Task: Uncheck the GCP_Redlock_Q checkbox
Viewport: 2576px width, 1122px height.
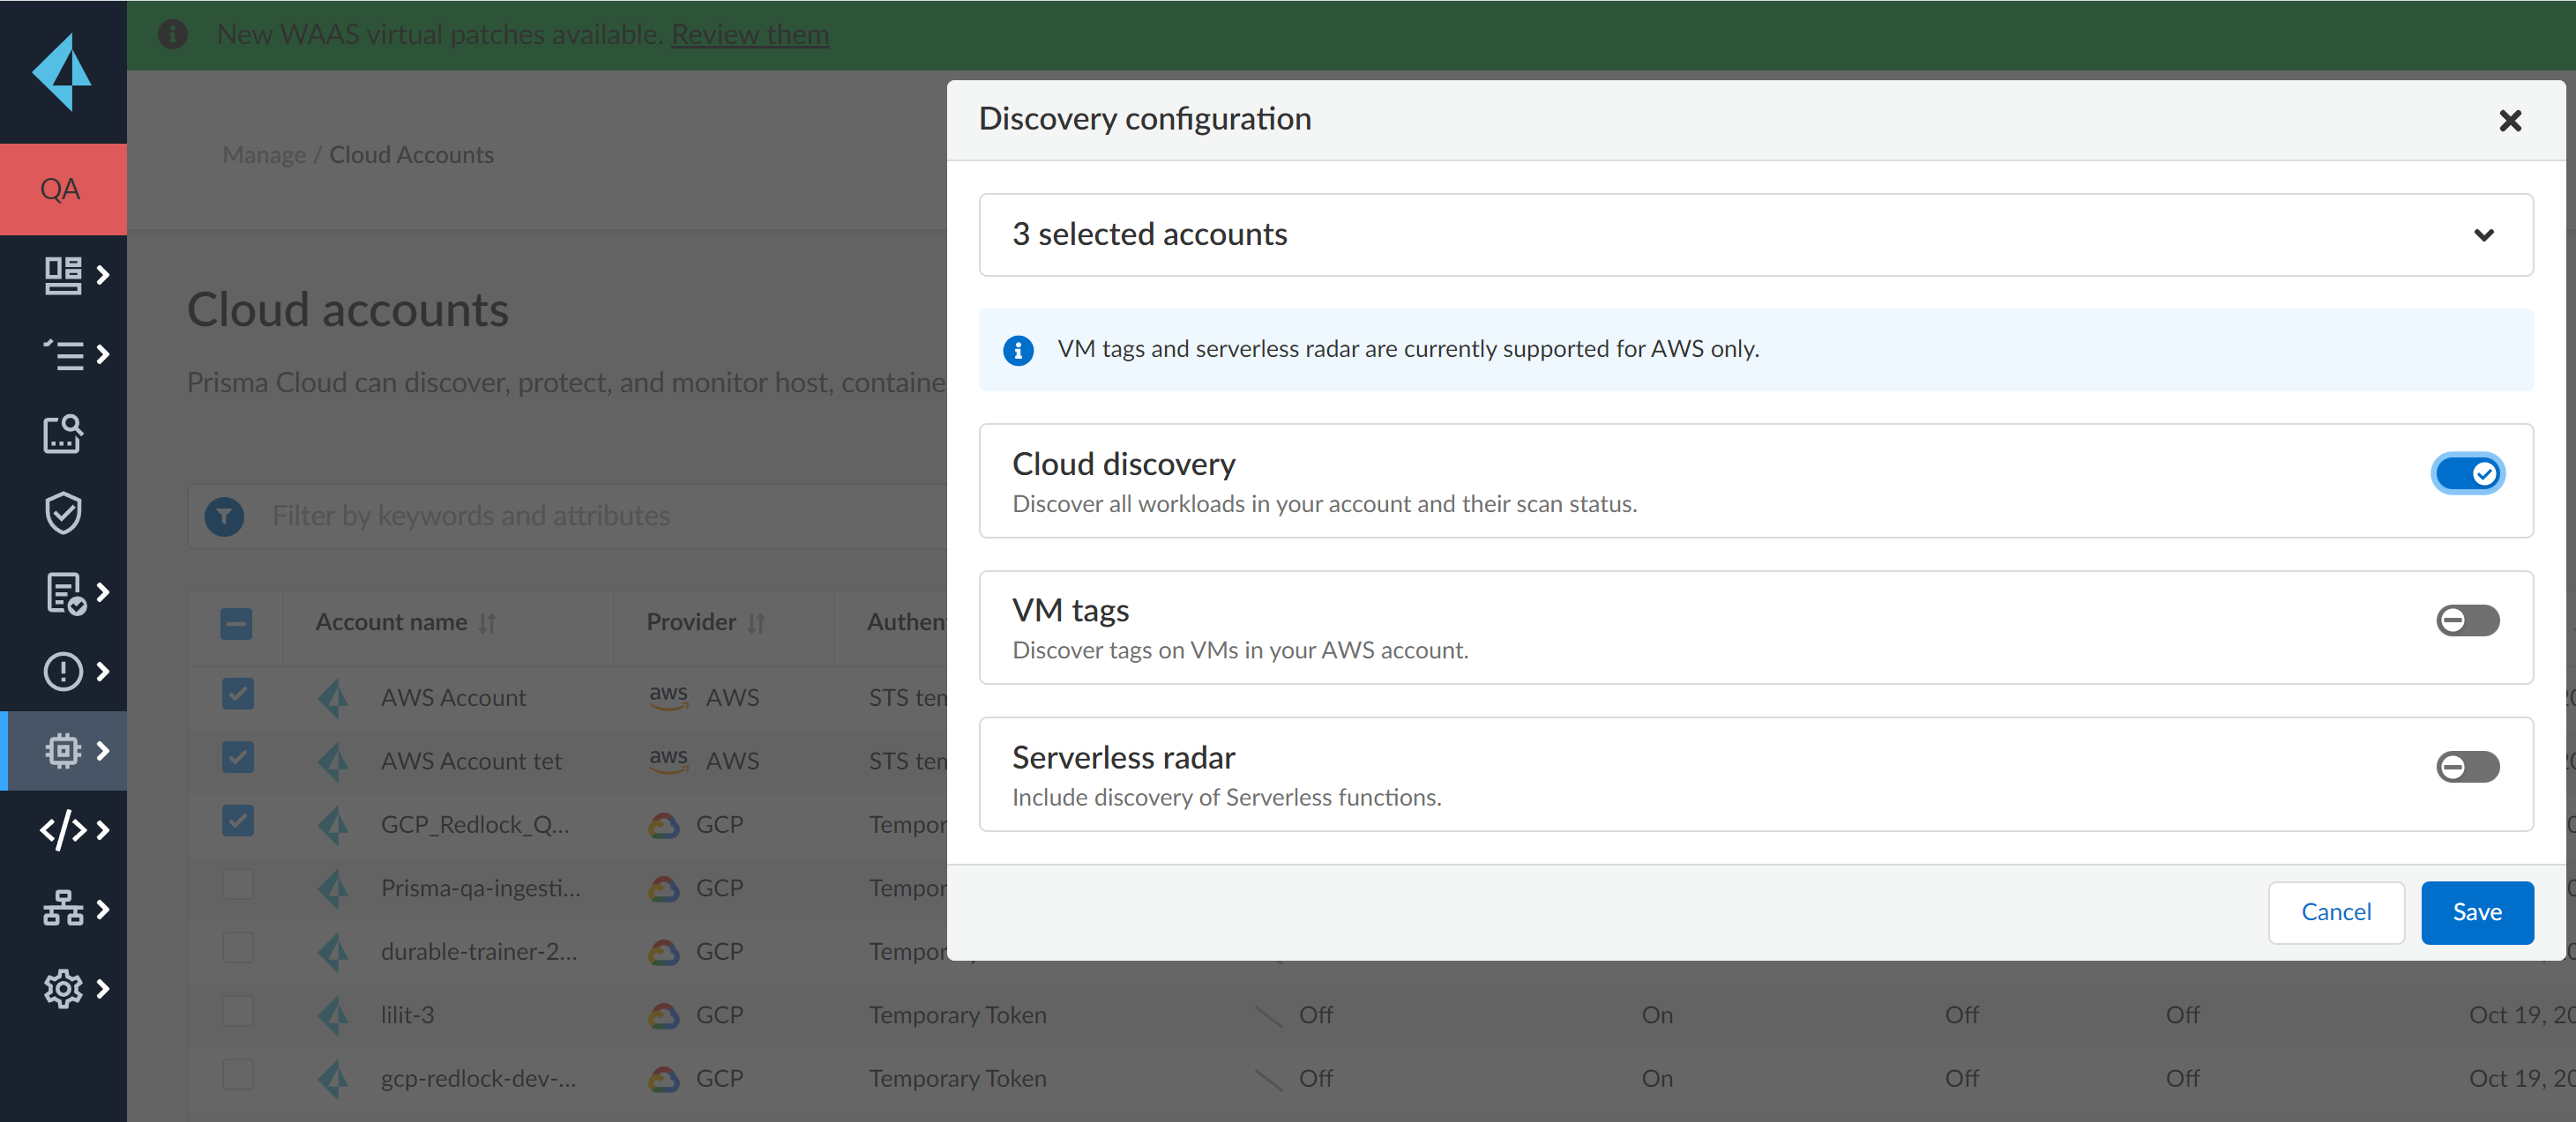Action: [x=237, y=821]
